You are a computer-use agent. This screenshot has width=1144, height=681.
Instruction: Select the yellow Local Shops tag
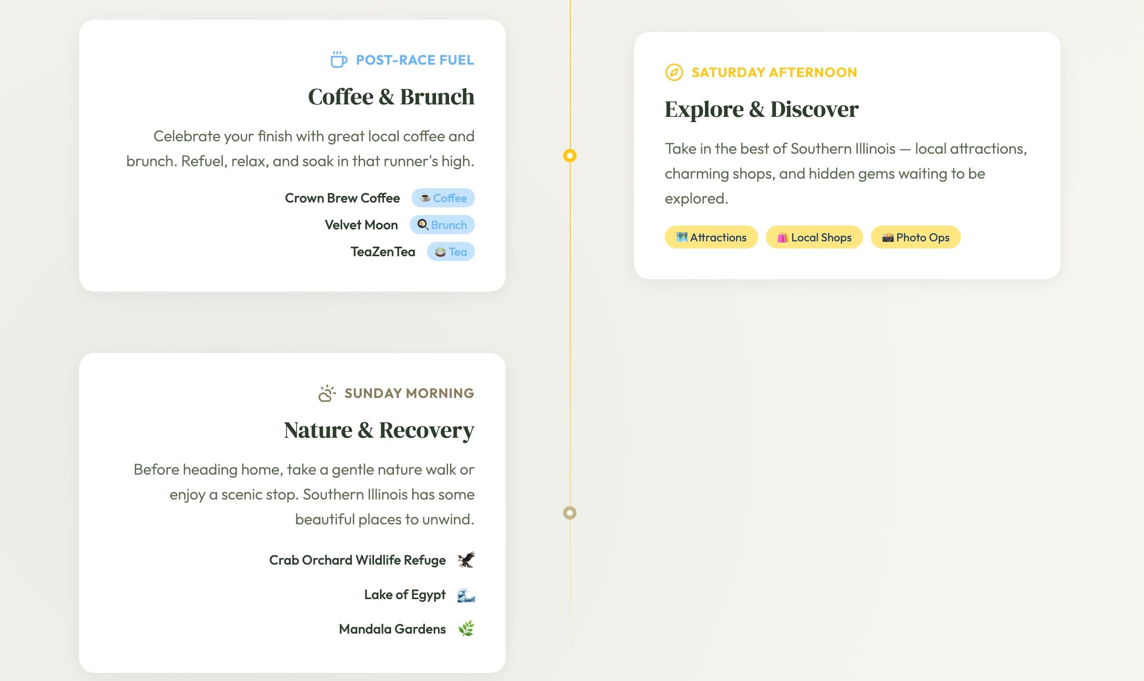pyautogui.click(x=814, y=238)
